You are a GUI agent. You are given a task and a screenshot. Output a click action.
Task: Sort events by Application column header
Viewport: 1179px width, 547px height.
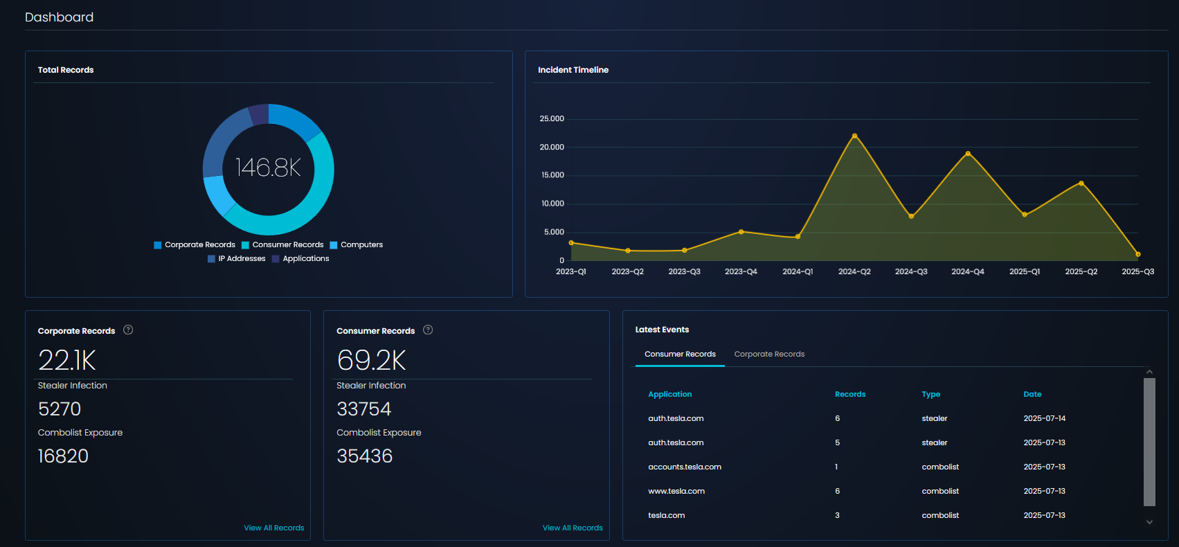tap(669, 395)
